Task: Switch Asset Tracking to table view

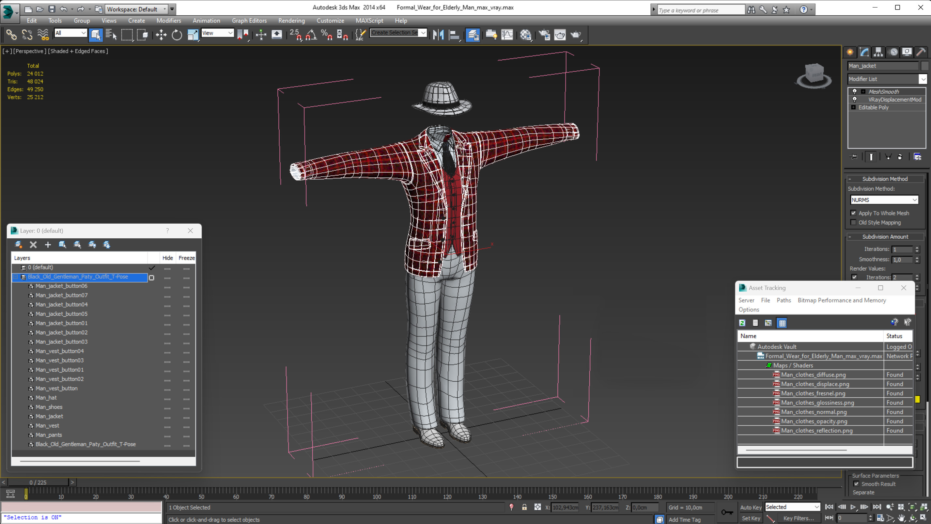Action: (x=782, y=323)
